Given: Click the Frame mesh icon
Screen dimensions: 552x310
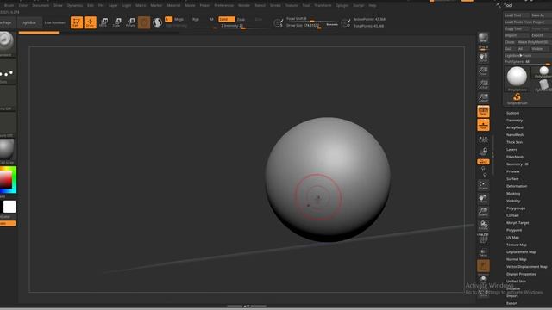Looking at the screenshot, I should click(x=483, y=185).
